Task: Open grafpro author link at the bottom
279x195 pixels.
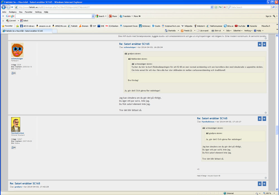Action: click(x=18, y=187)
